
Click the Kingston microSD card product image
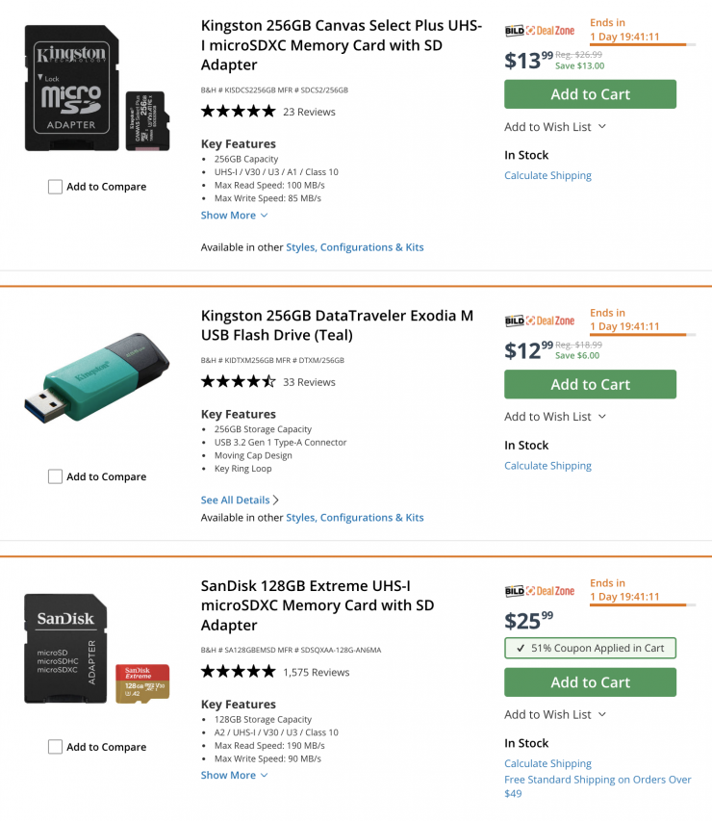coord(96,90)
